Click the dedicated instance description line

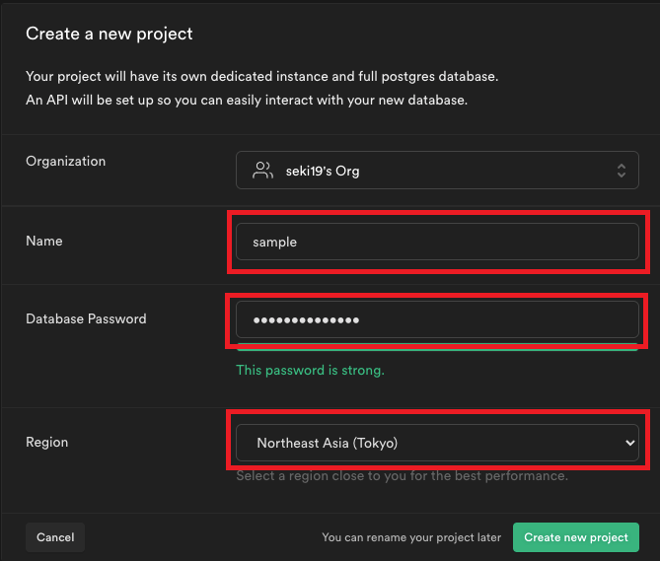pyautogui.click(x=261, y=76)
